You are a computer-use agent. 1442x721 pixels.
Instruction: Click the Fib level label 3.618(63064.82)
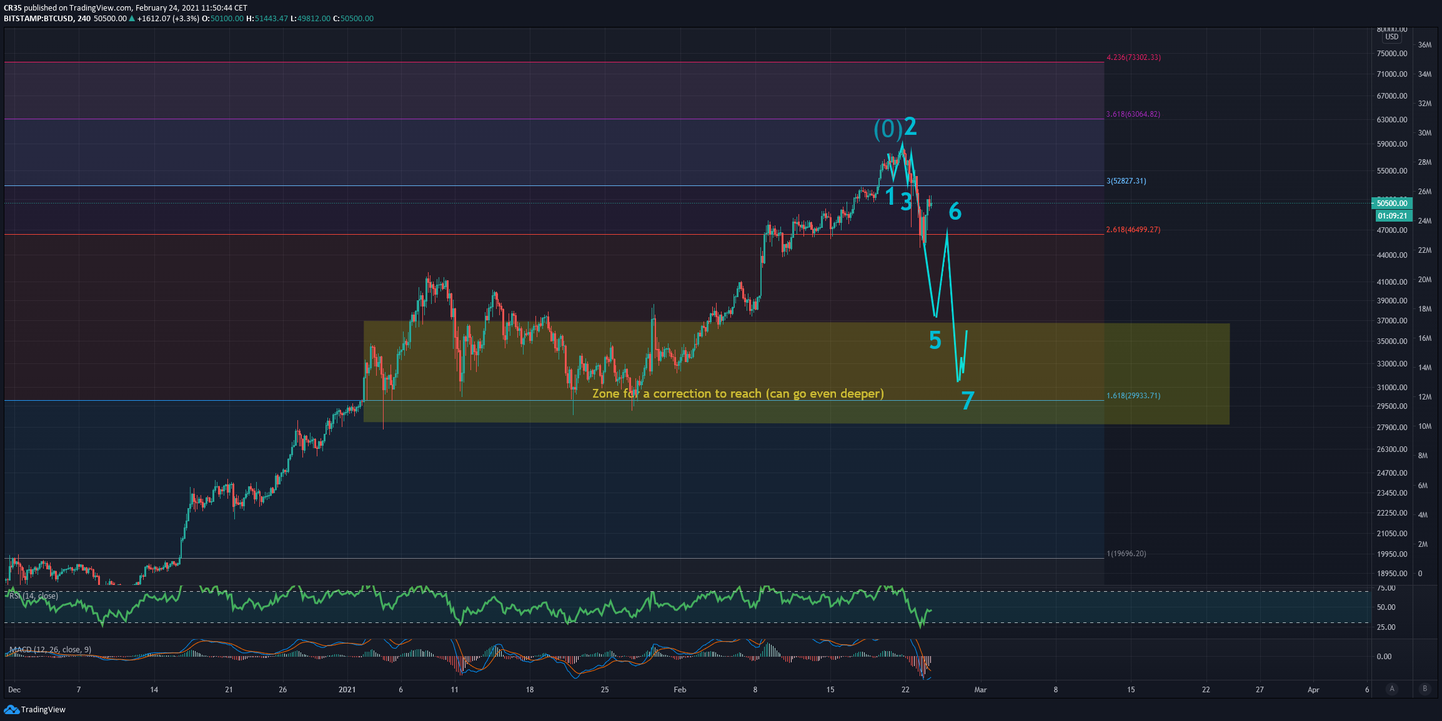pyautogui.click(x=1133, y=114)
